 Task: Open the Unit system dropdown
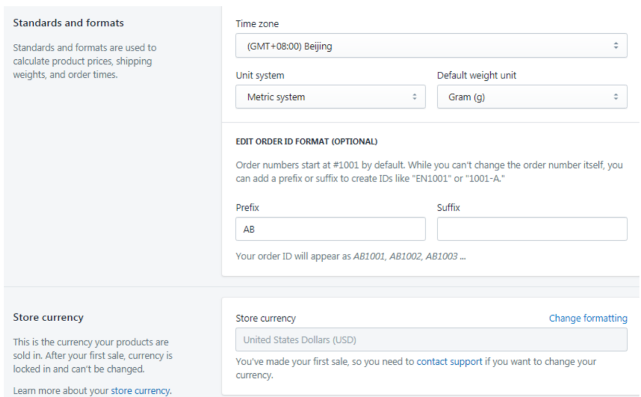[x=330, y=97]
